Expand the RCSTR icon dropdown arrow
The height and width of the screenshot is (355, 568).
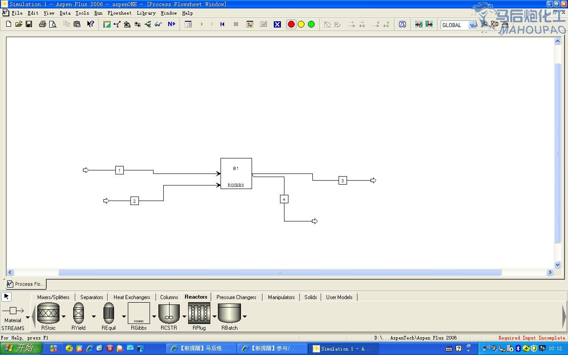click(184, 316)
